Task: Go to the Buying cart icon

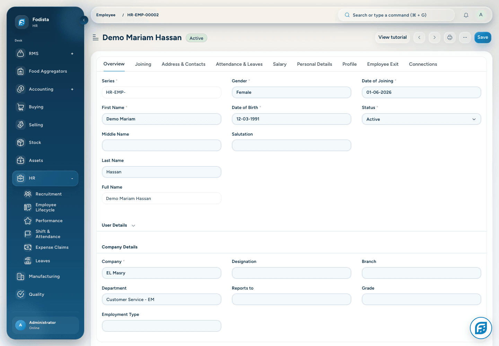Action: (x=21, y=107)
